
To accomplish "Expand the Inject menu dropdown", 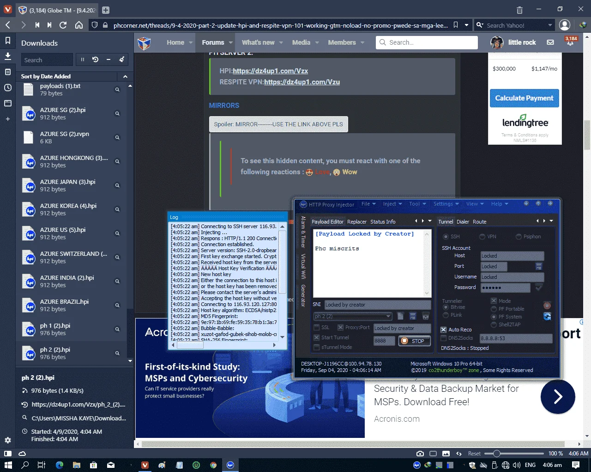I will point(392,204).
